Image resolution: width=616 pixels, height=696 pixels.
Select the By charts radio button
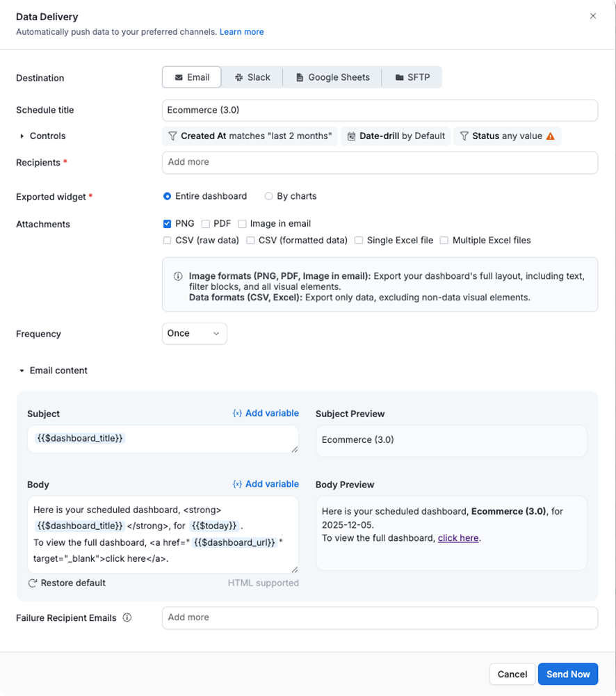pos(269,196)
